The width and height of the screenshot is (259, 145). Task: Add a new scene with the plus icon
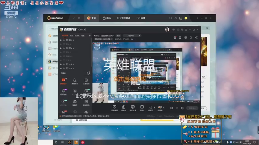pos(90,35)
